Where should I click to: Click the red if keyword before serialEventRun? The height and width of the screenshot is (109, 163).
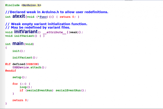point(21,90)
